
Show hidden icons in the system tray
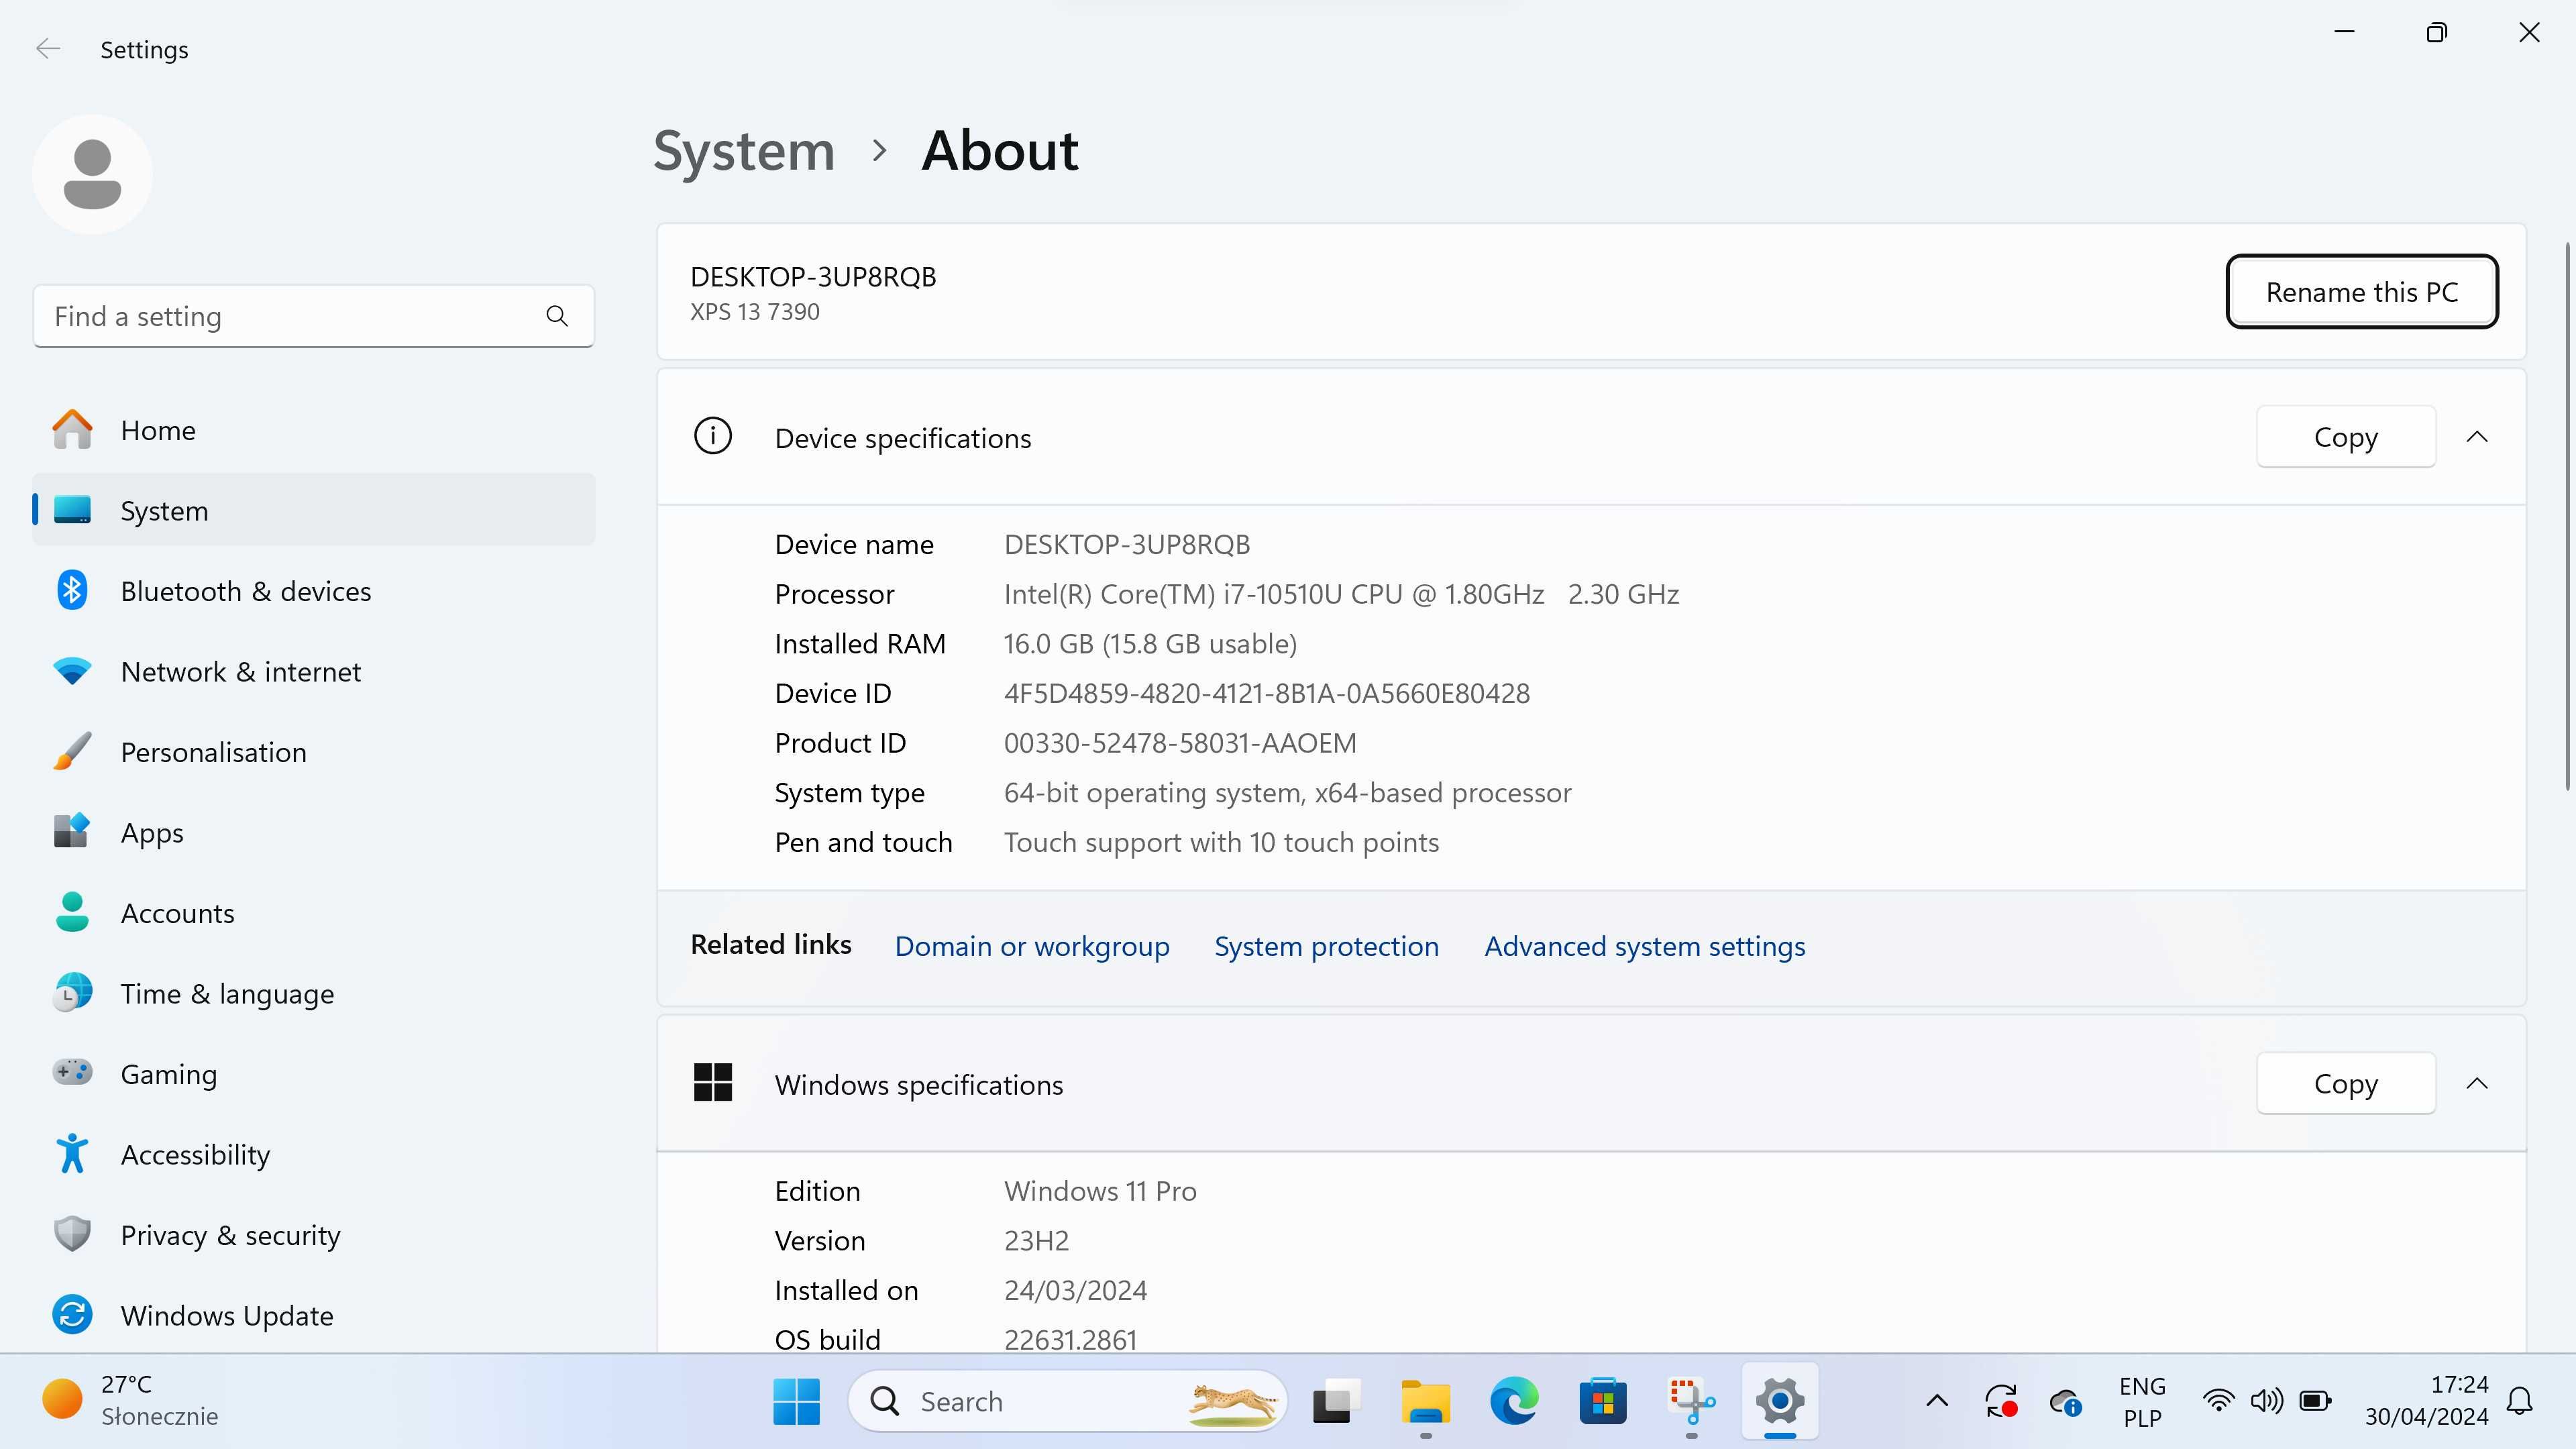coord(1937,1401)
